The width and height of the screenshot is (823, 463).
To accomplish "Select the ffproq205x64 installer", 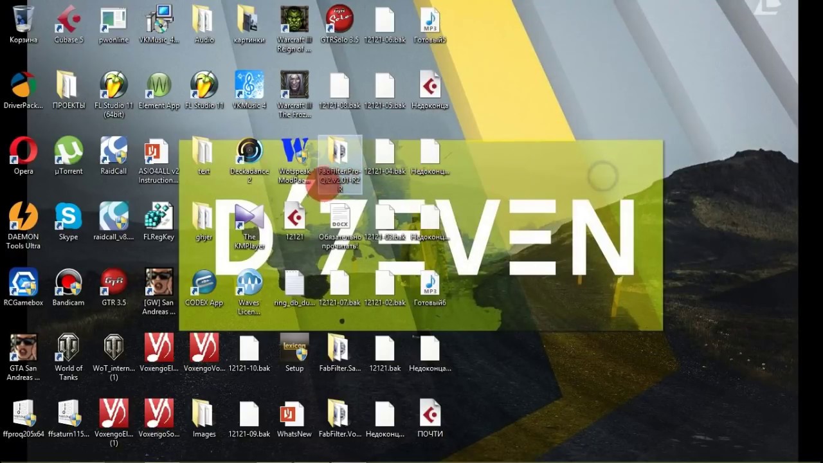I will coord(23,418).
